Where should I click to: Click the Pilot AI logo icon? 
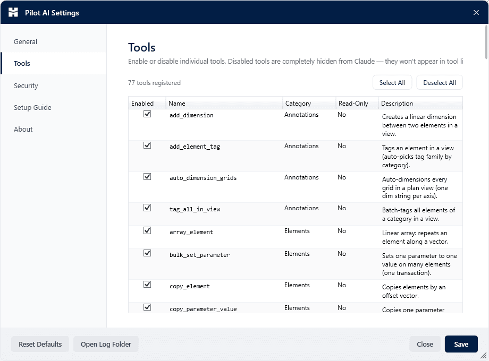[13, 12]
